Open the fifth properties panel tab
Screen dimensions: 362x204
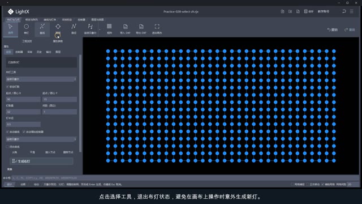(49, 52)
